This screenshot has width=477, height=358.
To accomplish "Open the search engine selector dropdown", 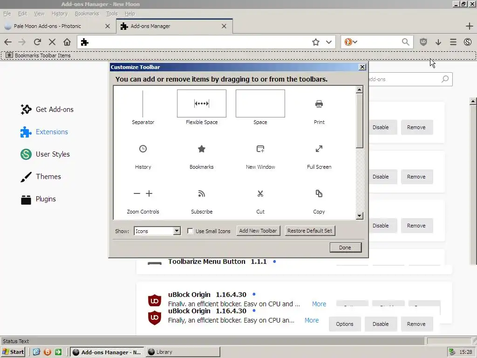I will (351, 42).
